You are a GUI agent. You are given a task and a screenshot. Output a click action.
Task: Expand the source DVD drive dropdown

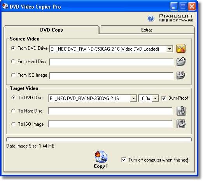(x=170, y=49)
